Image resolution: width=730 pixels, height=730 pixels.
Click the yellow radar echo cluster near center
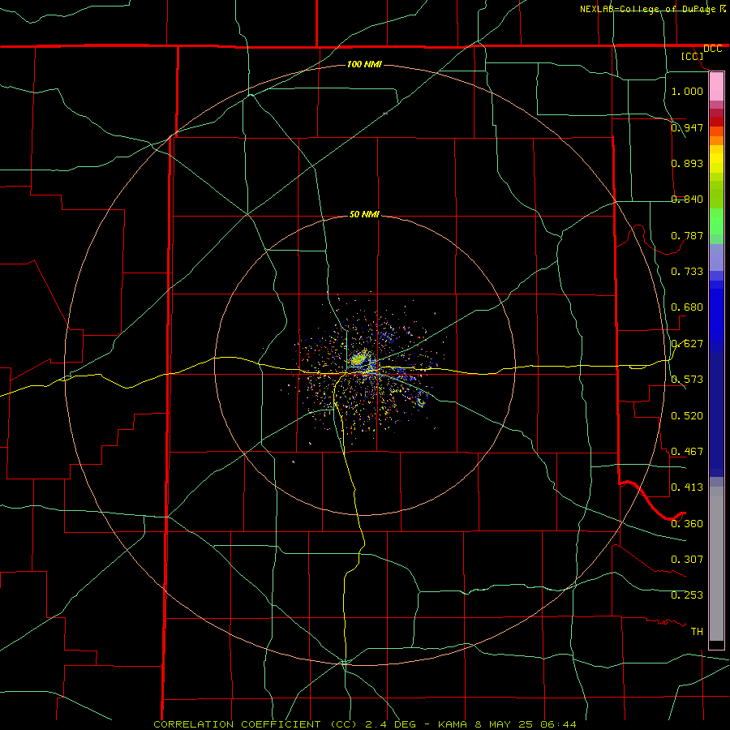(x=359, y=359)
